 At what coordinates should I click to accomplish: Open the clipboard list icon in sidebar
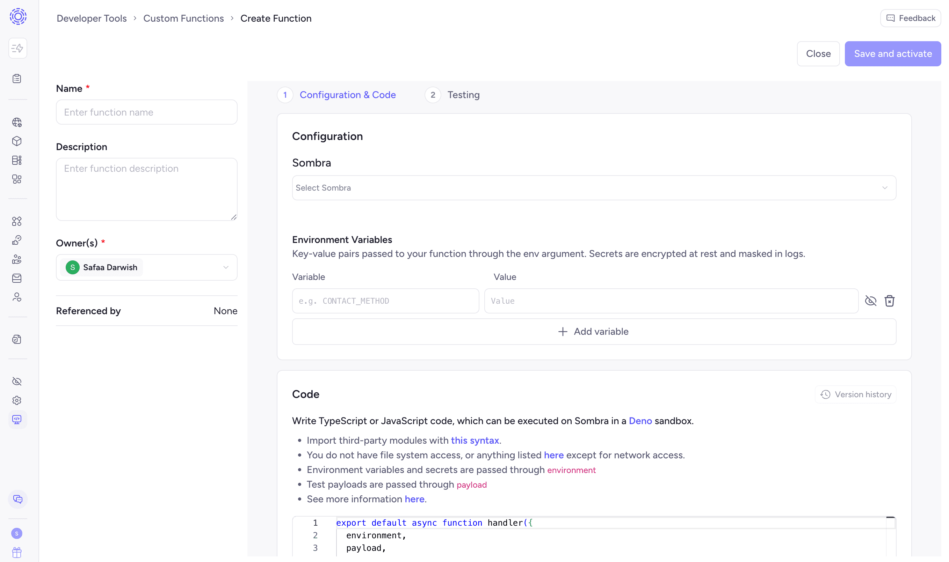pos(17,79)
